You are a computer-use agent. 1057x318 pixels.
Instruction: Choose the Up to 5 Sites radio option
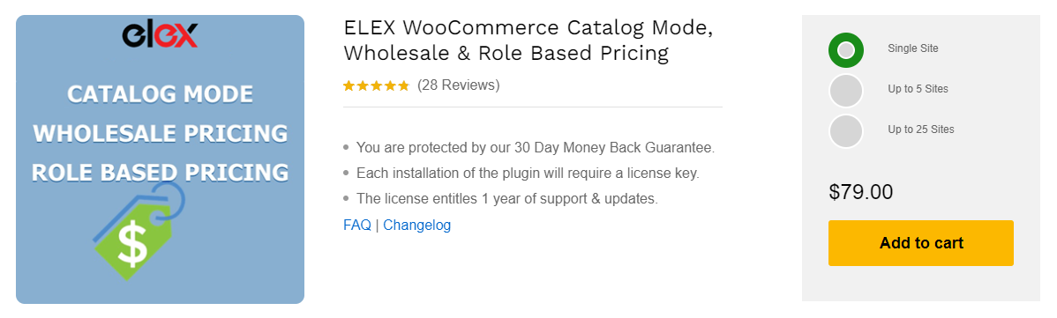point(846,91)
